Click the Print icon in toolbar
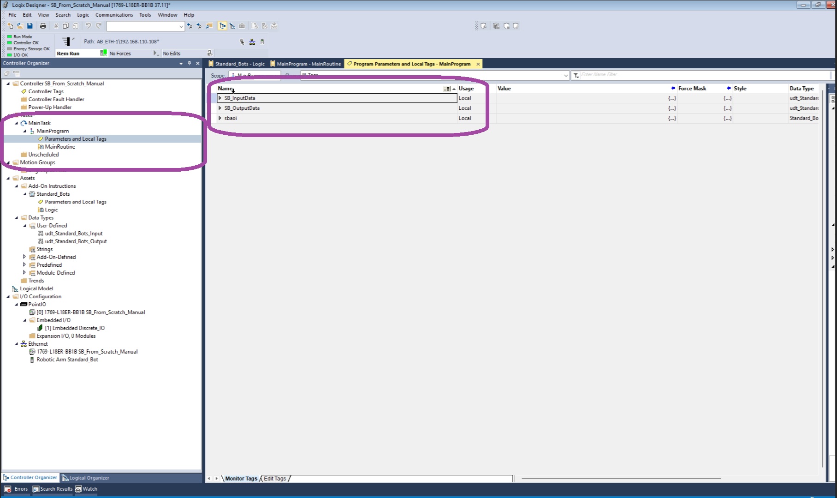Viewport: 837px width, 498px height. [x=43, y=26]
